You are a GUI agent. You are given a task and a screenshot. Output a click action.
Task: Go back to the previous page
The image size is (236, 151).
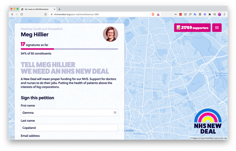pos(12,14)
